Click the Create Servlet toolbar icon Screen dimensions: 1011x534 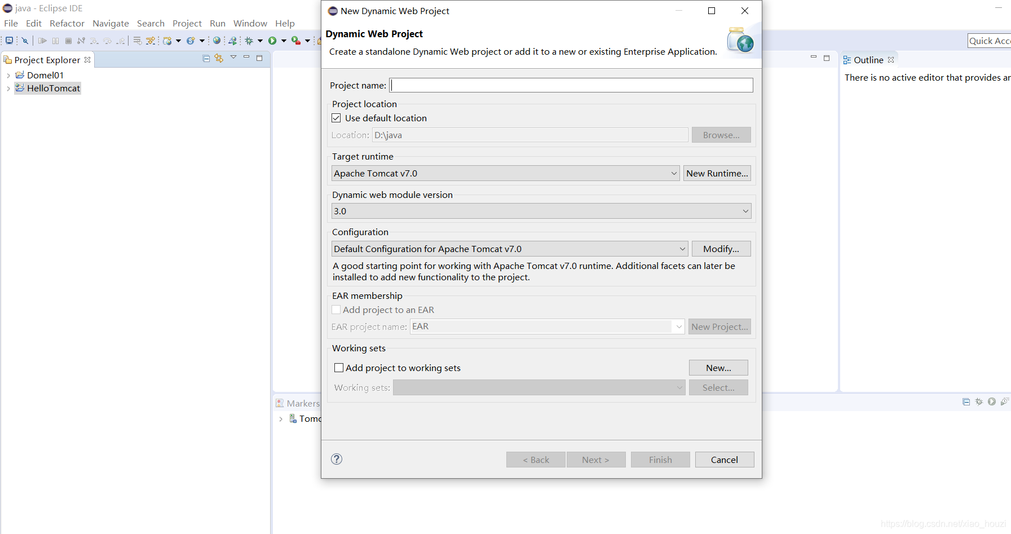tap(191, 41)
